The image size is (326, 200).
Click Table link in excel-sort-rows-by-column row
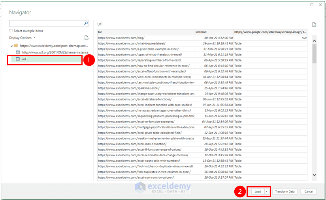[x=238, y=178]
